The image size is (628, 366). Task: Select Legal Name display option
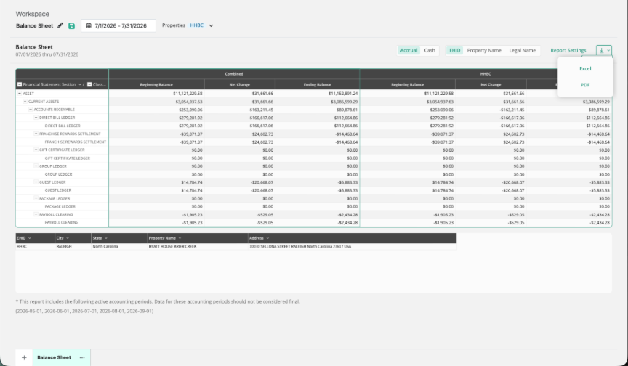click(x=522, y=50)
